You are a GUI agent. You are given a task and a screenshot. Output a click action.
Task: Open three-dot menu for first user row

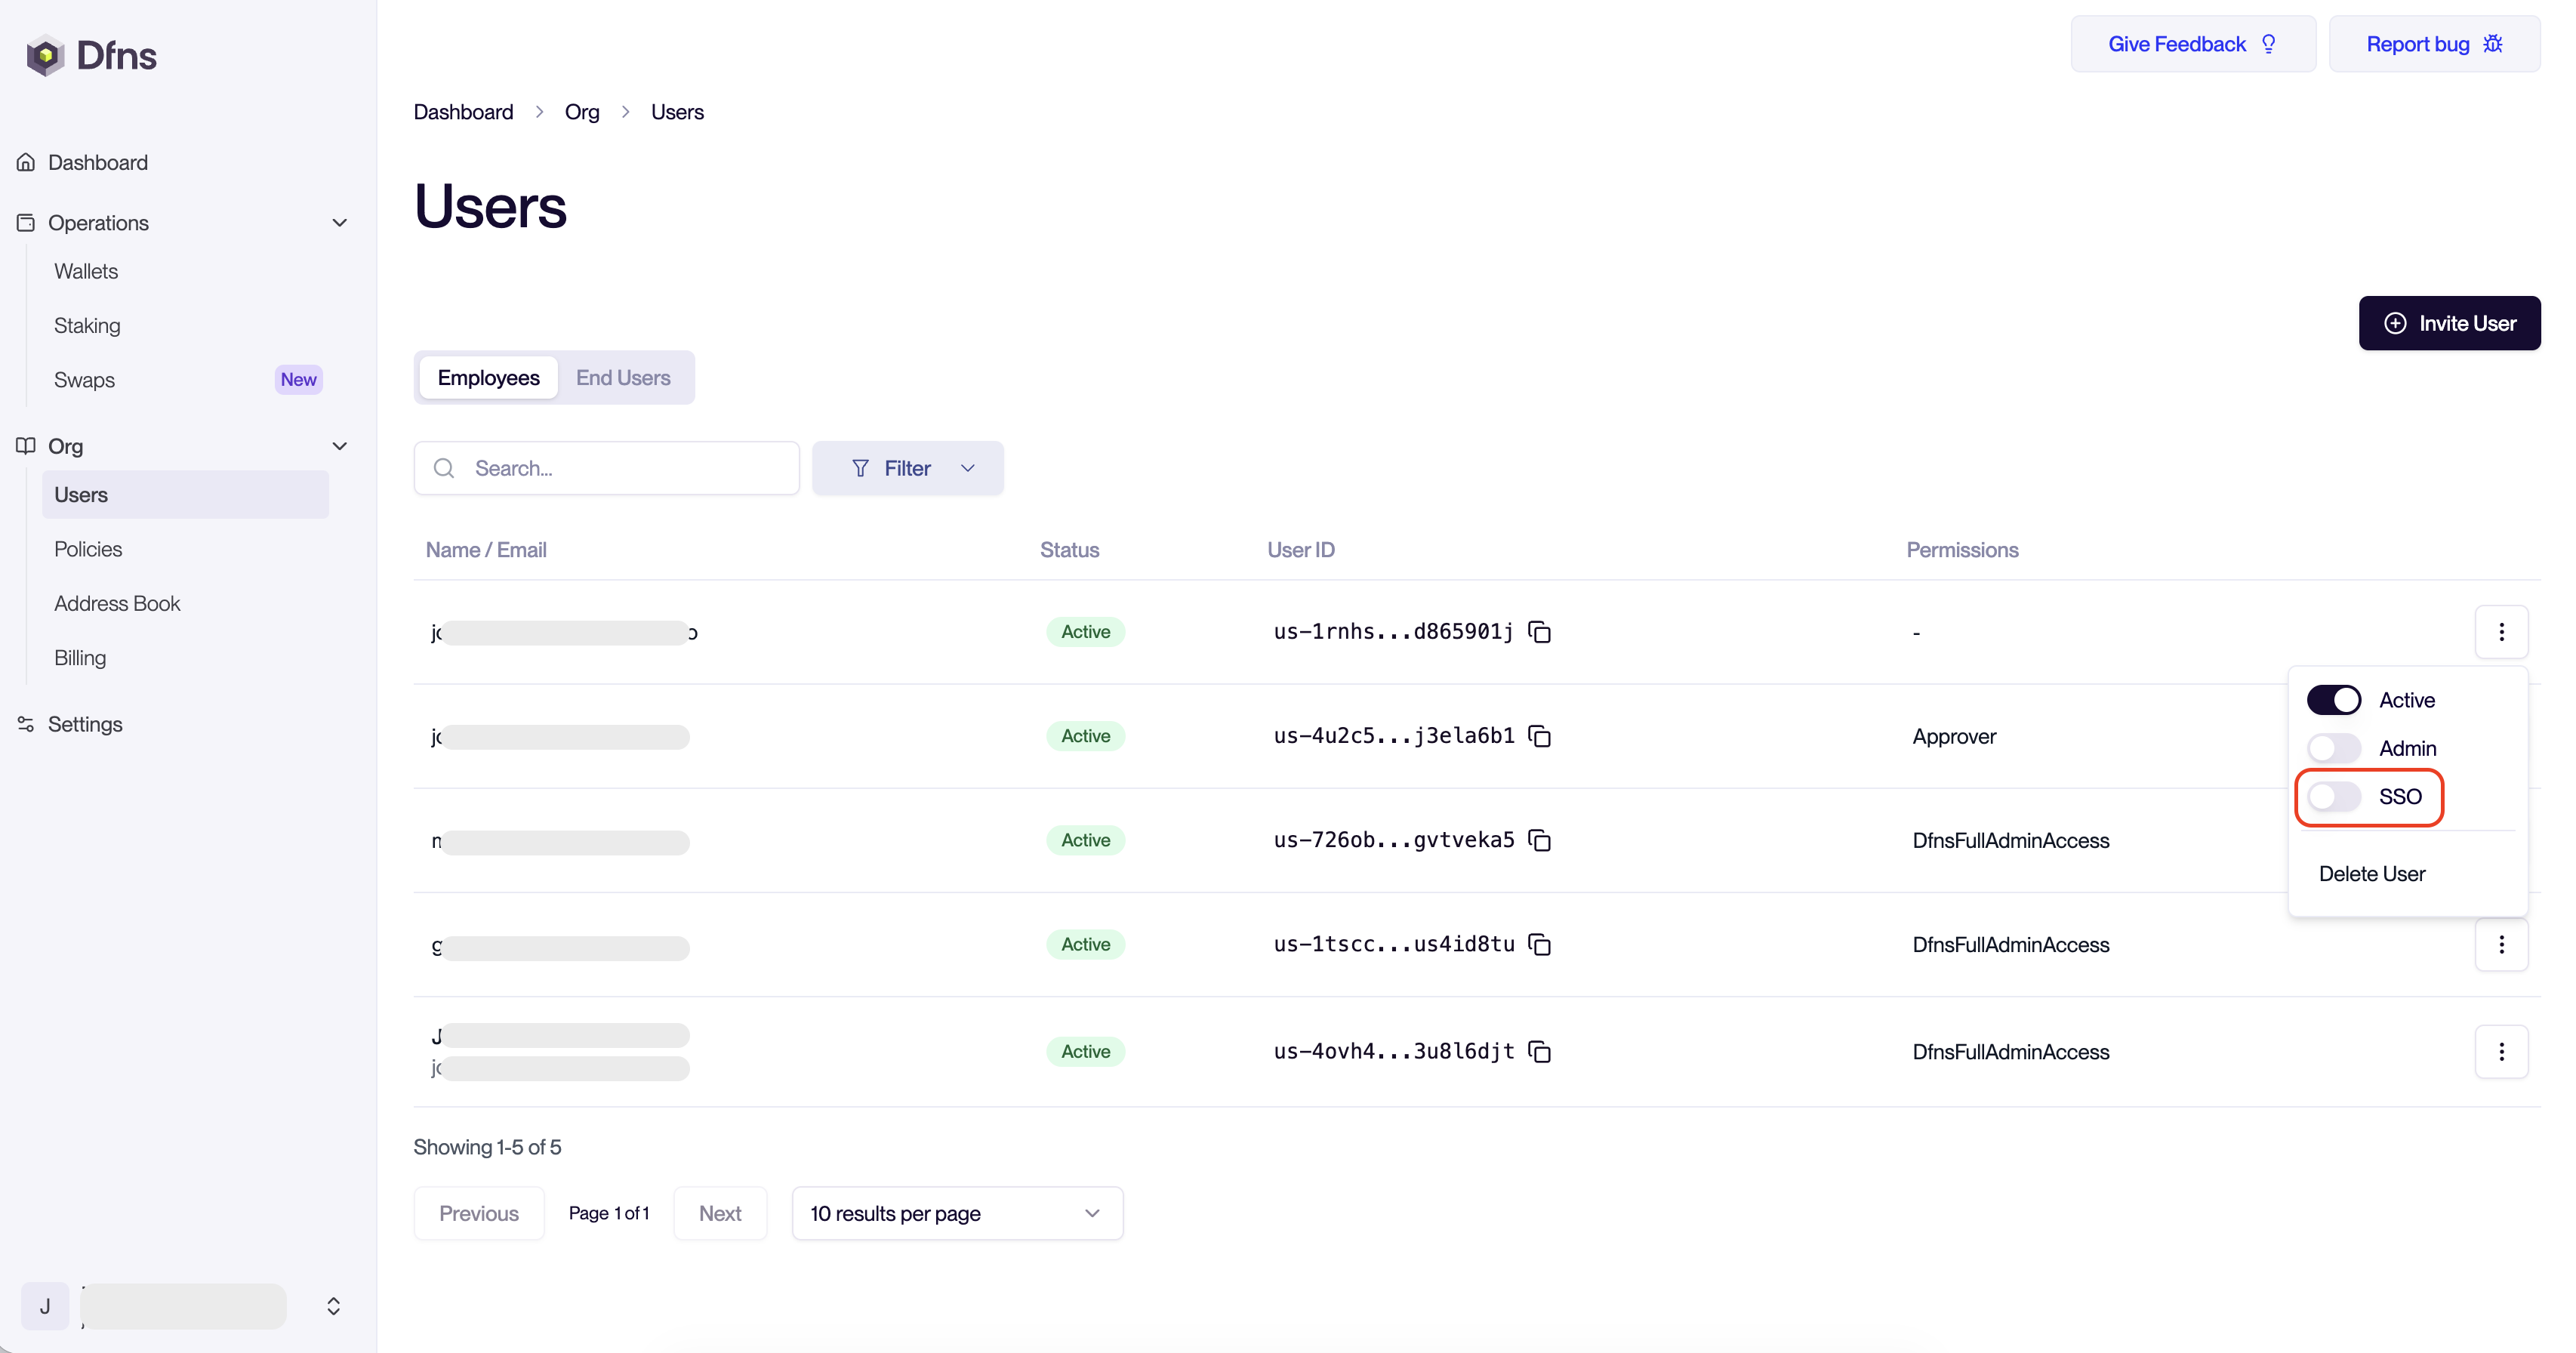(x=2501, y=632)
